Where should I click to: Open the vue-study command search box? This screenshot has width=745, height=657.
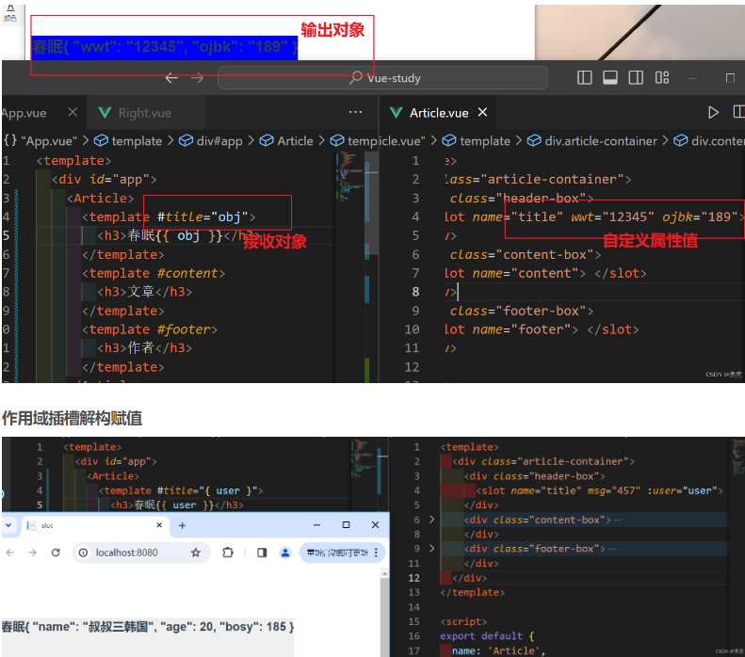click(382, 78)
